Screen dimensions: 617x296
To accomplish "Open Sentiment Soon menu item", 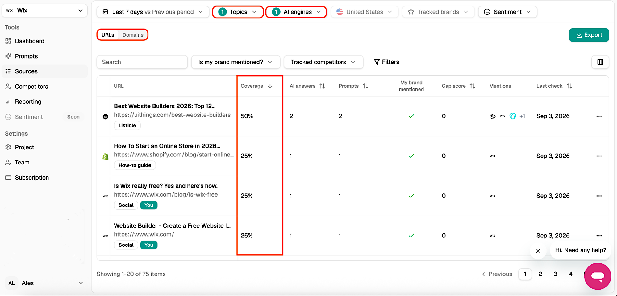I will point(45,117).
